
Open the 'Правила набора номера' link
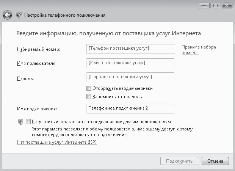pos(199,50)
